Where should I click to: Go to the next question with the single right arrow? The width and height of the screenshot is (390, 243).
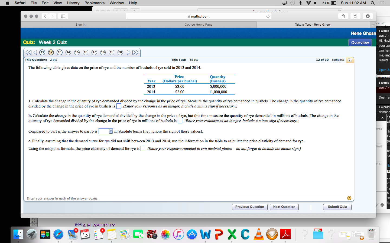(129, 52)
